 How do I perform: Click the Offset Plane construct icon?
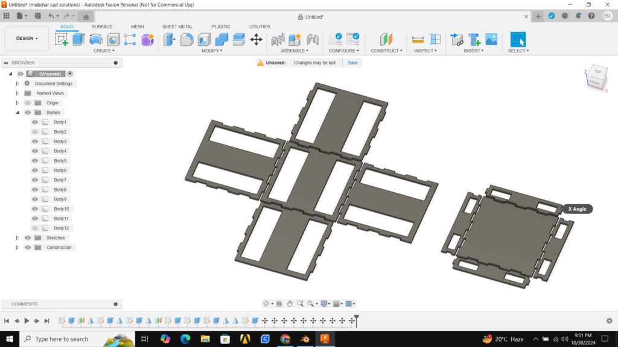(386, 40)
